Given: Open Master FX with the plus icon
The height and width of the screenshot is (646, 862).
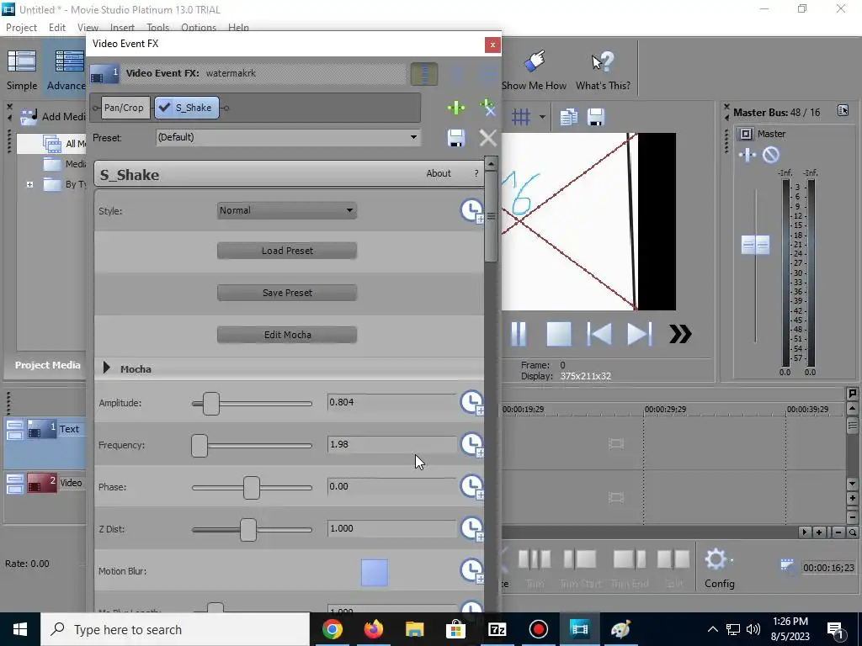Looking at the screenshot, I should click(748, 155).
